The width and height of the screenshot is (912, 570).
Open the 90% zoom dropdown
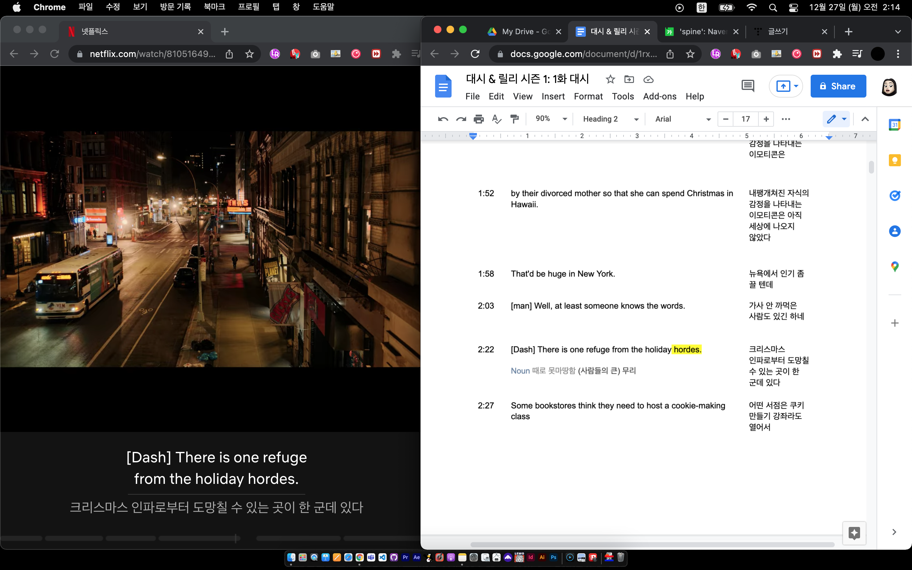click(x=551, y=119)
